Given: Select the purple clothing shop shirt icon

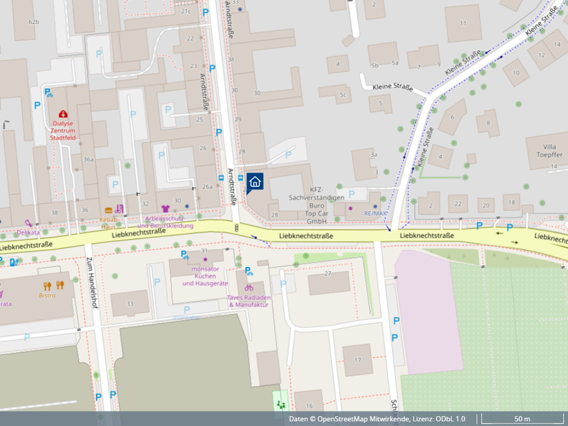Looking at the screenshot, I should click(165, 208).
